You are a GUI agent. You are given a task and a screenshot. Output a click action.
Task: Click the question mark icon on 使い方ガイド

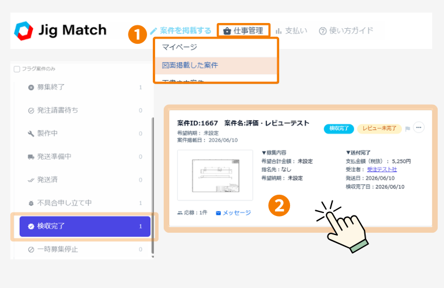coord(322,31)
